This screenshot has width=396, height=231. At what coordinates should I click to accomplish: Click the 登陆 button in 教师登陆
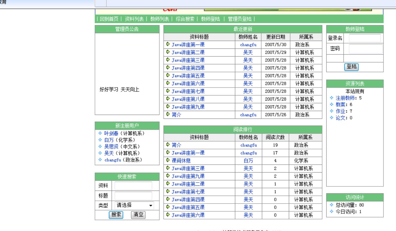pyautogui.click(x=351, y=66)
